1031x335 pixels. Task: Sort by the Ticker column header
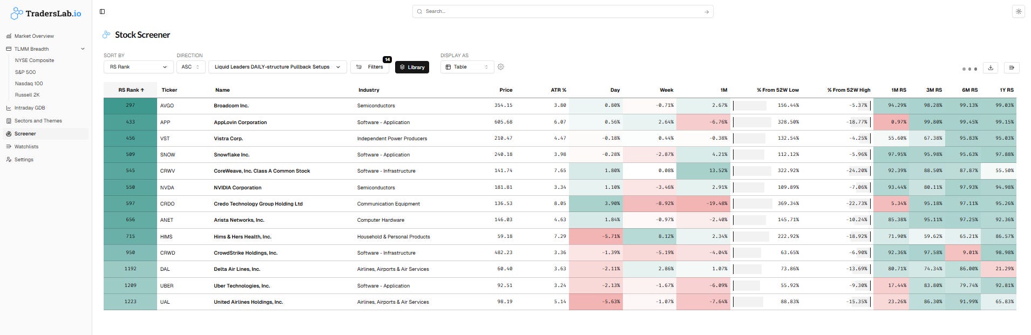169,90
